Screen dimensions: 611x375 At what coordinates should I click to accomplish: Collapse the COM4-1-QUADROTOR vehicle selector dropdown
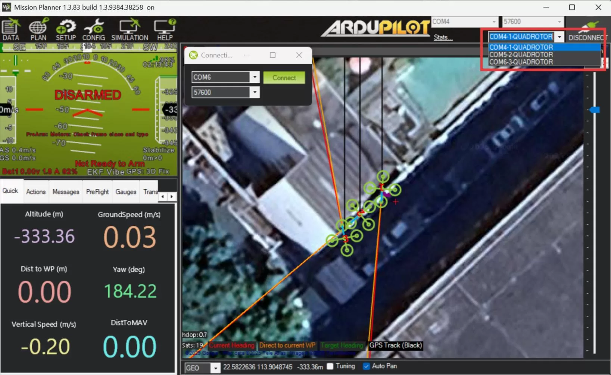click(559, 37)
